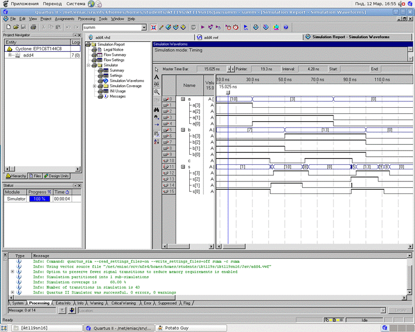Click the Save icon in toolbar
415x332 pixels.
click(x=24, y=27)
